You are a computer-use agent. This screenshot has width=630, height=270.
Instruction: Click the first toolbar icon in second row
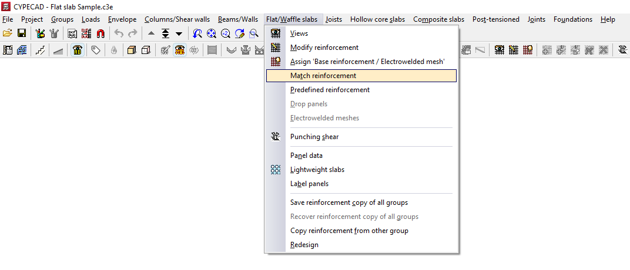[x=8, y=50]
